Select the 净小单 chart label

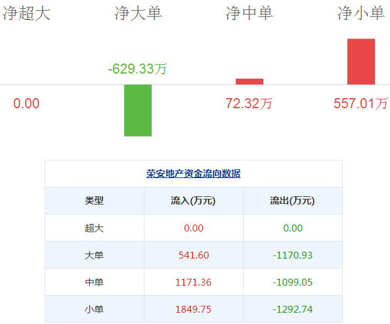(x=361, y=13)
